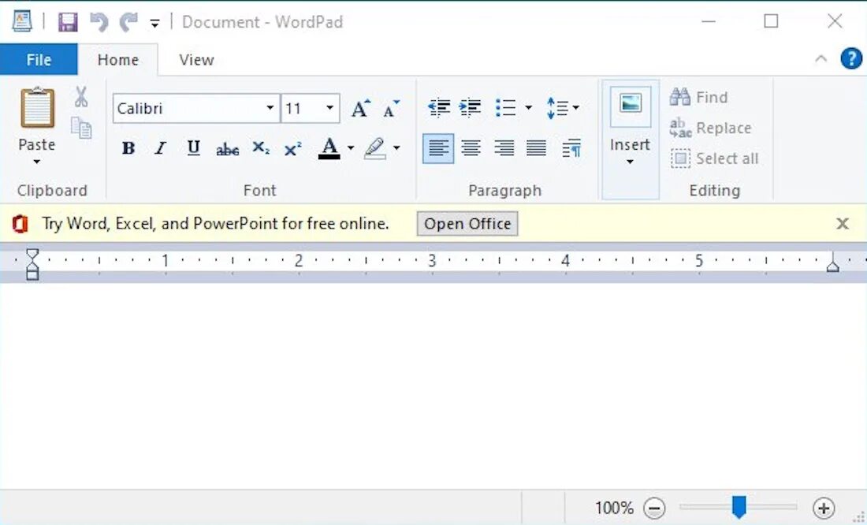Expand the Paste options arrow
Viewport: 867px width, 525px height.
(x=36, y=162)
